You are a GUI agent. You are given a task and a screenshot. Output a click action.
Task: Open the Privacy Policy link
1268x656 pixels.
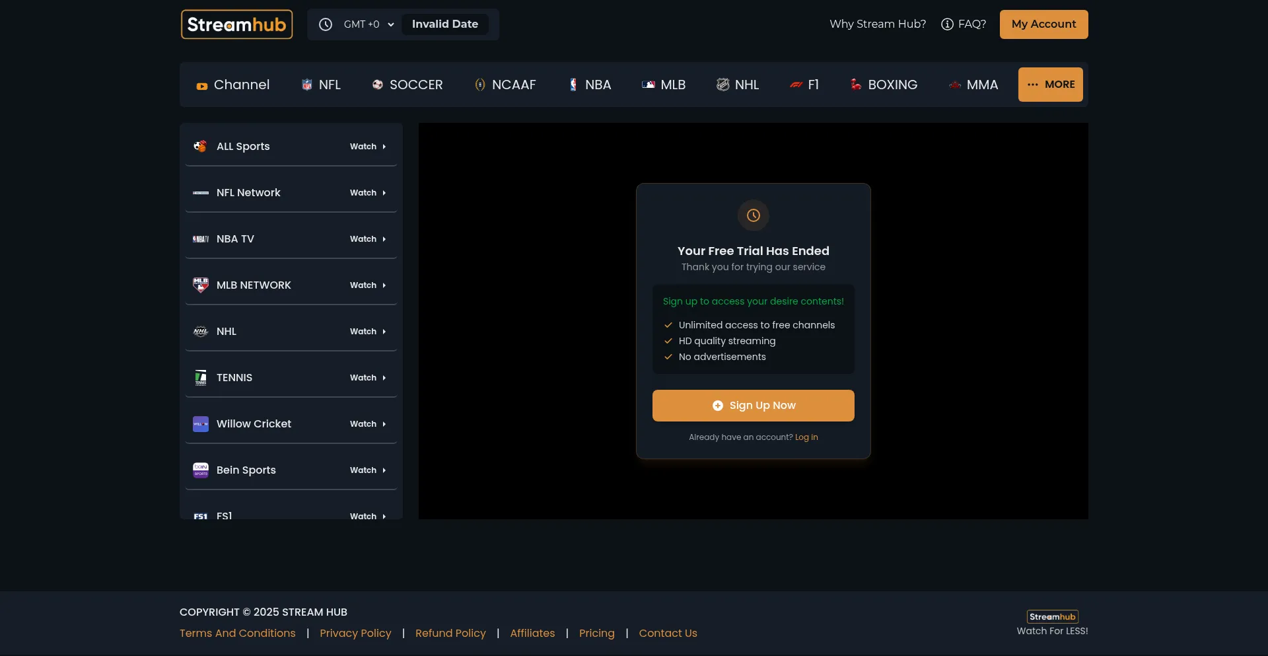tap(355, 633)
